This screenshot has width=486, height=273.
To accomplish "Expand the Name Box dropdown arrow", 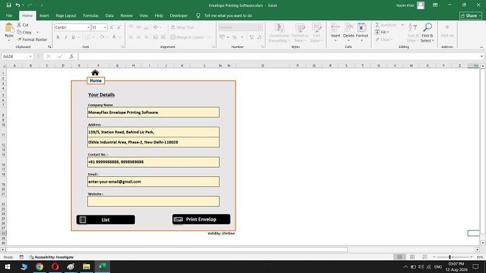I will pyautogui.click(x=30, y=56).
